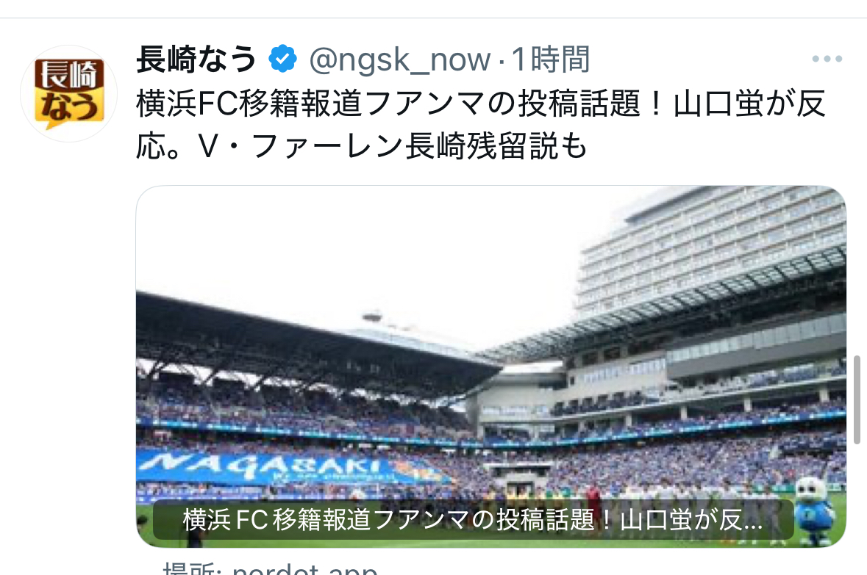Open the three-dot more options menu
The image size is (867, 575).
pos(827,59)
